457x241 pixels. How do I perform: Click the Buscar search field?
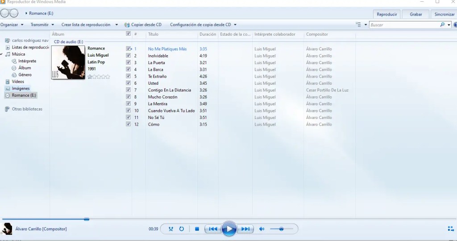[403, 25]
